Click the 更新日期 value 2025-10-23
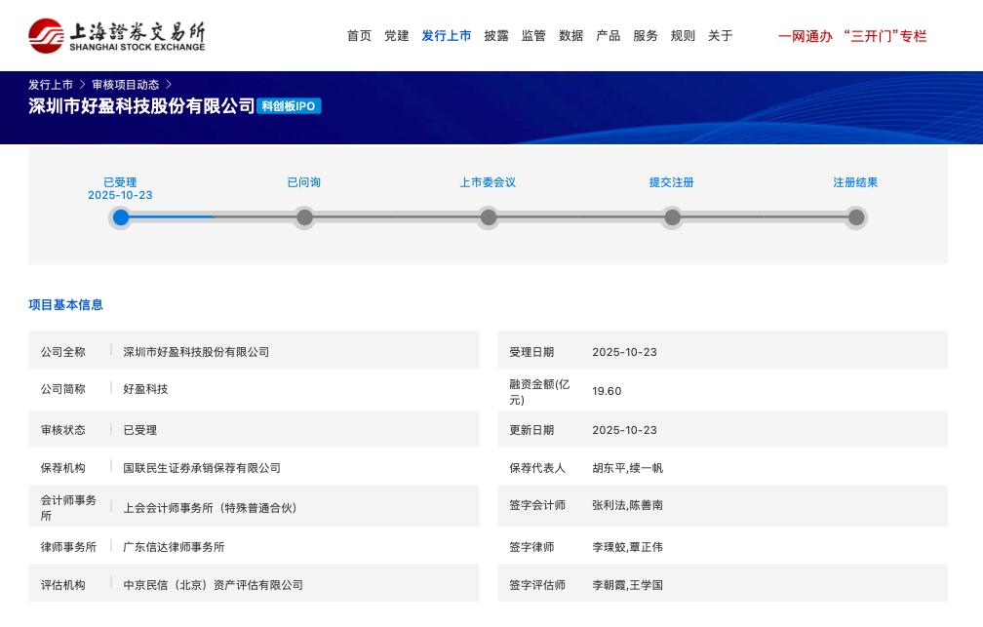This screenshot has width=983, height=627. (624, 430)
